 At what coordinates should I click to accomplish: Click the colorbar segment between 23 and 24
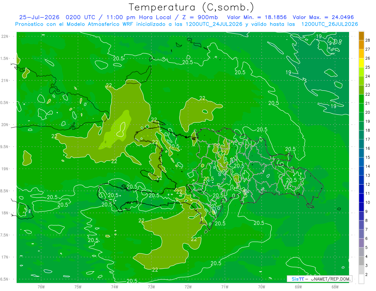[361, 81]
